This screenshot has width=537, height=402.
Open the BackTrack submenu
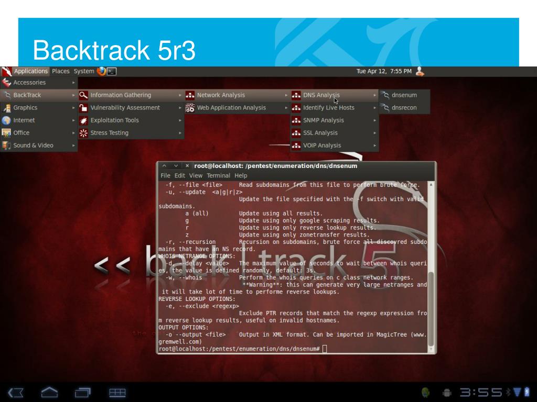[39, 95]
